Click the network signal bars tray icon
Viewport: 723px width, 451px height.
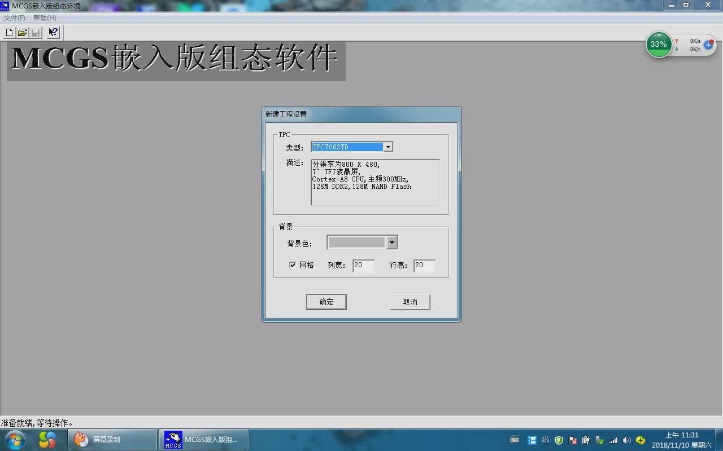[613, 440]
